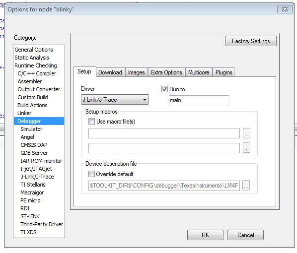Select Runtime Checking category
The height and width of the screenshot is (253, 297).
point(39,65)
